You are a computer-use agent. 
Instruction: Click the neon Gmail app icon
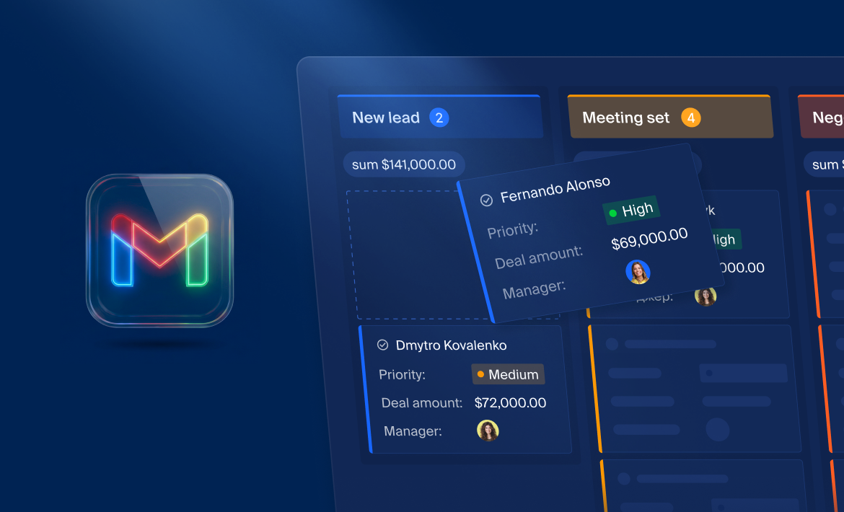159,250
